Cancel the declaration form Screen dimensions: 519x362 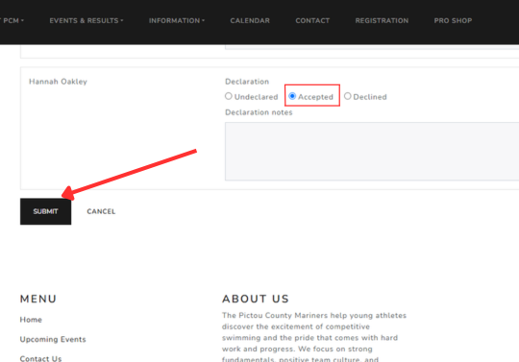click(101, 211)
